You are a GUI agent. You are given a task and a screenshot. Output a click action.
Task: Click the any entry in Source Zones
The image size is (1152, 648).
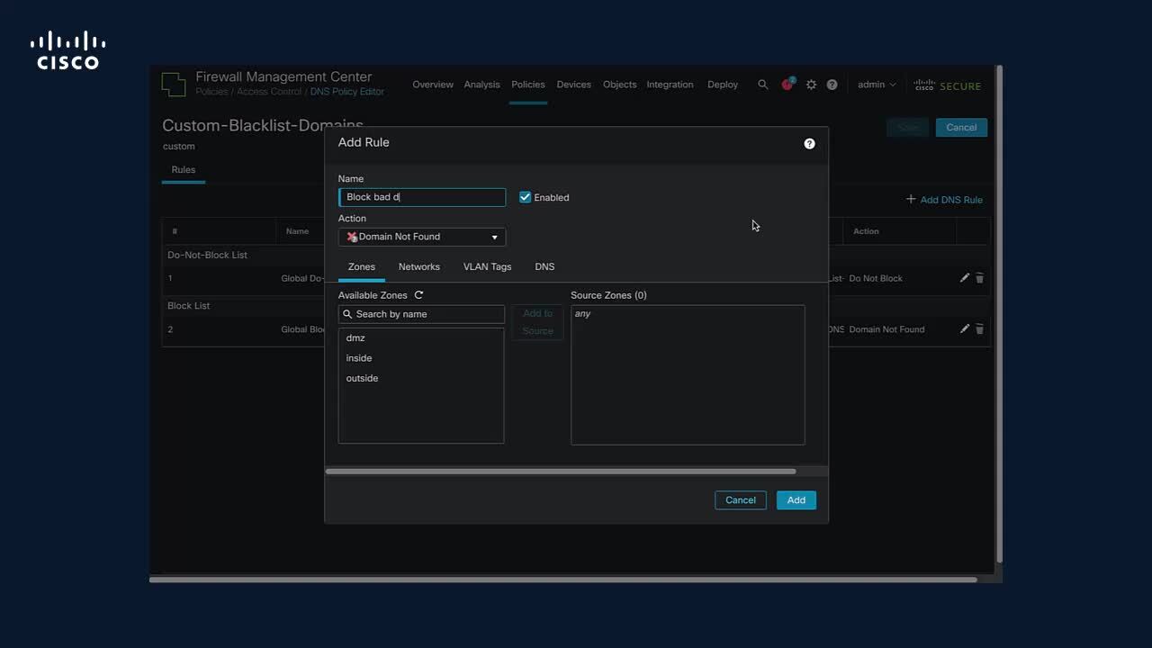point(583,314)
